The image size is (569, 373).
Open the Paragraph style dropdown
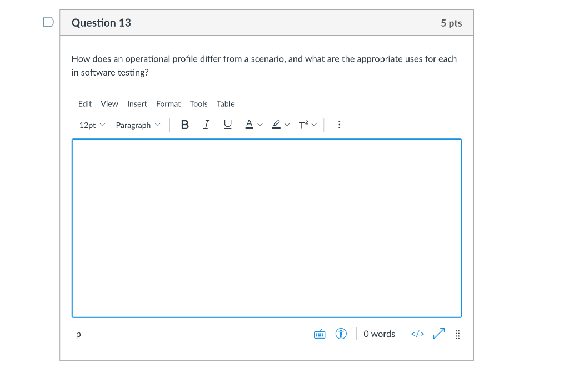point(137,125)
